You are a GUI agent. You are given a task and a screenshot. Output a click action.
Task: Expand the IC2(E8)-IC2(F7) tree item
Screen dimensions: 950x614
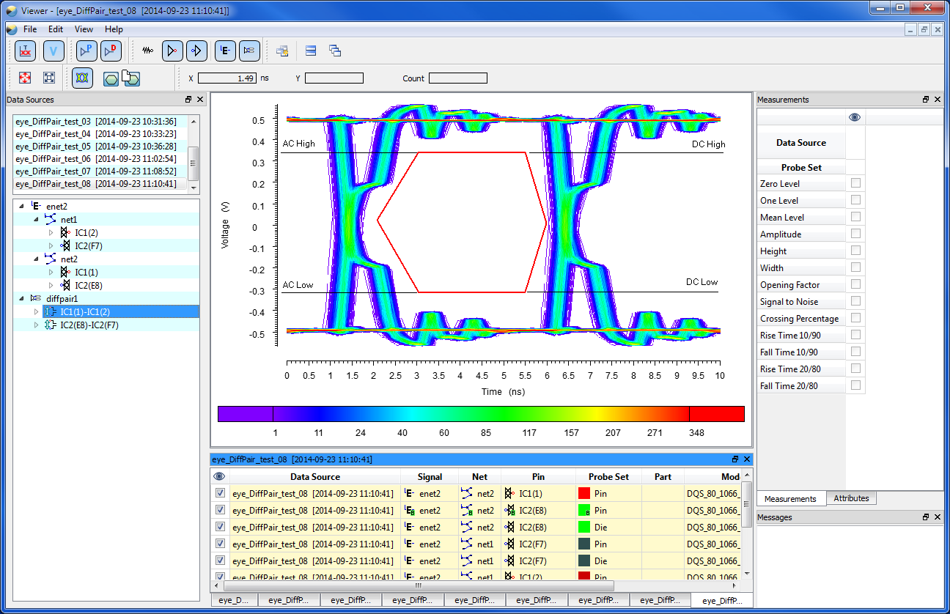(37, 325)
